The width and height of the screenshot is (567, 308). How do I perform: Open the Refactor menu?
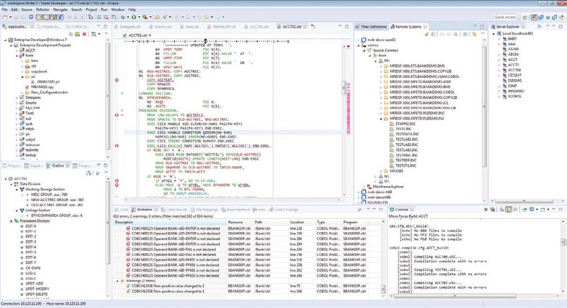pos(43,9)
